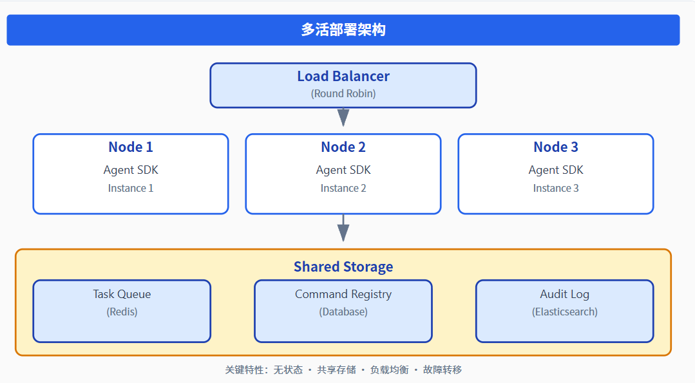Click the Load Balancer heading
695x383 pixels.
coord(343,76)
